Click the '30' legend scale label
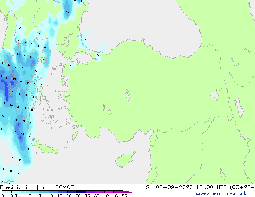 tap(87, 195)
